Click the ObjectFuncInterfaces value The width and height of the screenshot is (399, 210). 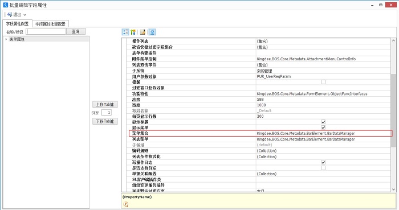pos(312,94)
